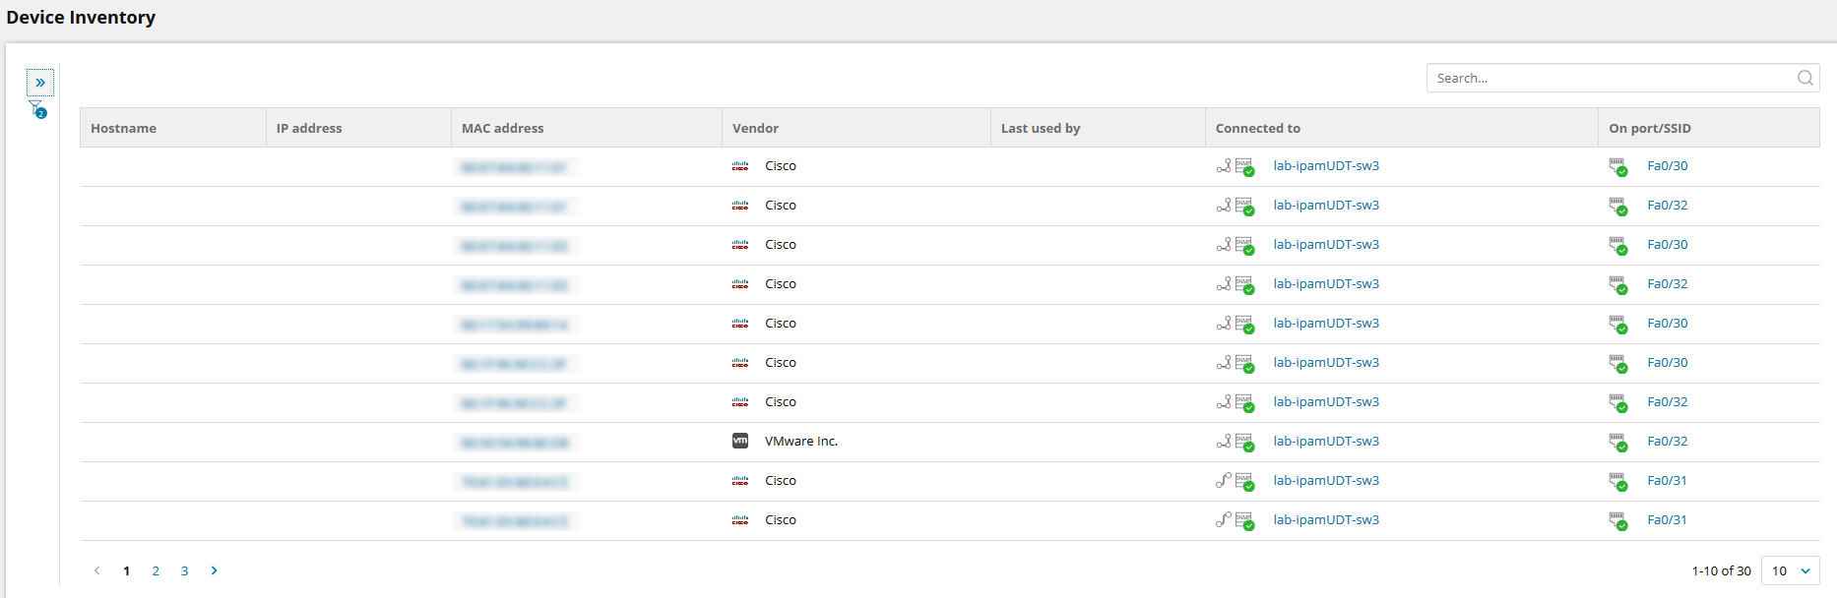Viewport: 1837px width, 598px height.
Task: Click the port status icon beside first Fa0/30
Action: 1617,167
